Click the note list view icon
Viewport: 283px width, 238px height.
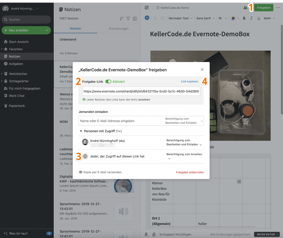pyautogui.click(x=135, y=18)
